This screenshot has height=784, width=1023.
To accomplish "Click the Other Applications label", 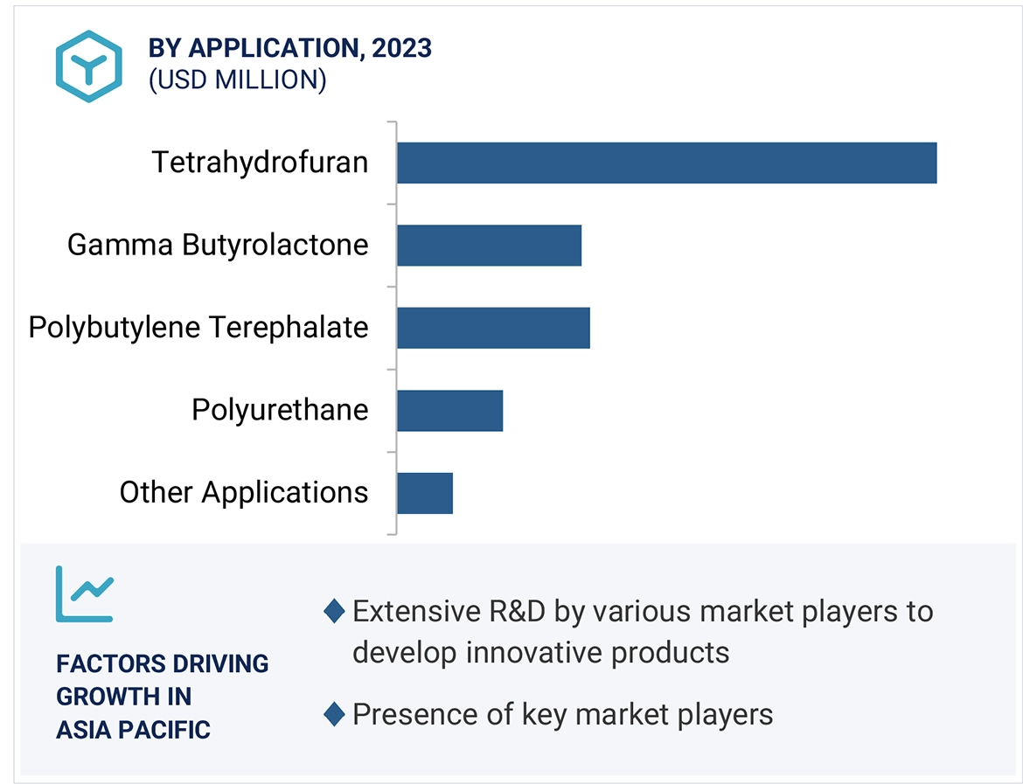I will coord(244,493).
